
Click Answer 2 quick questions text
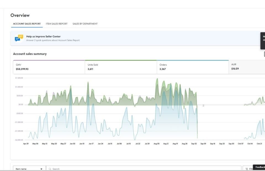pyautogui.click(x=53, y=40)
